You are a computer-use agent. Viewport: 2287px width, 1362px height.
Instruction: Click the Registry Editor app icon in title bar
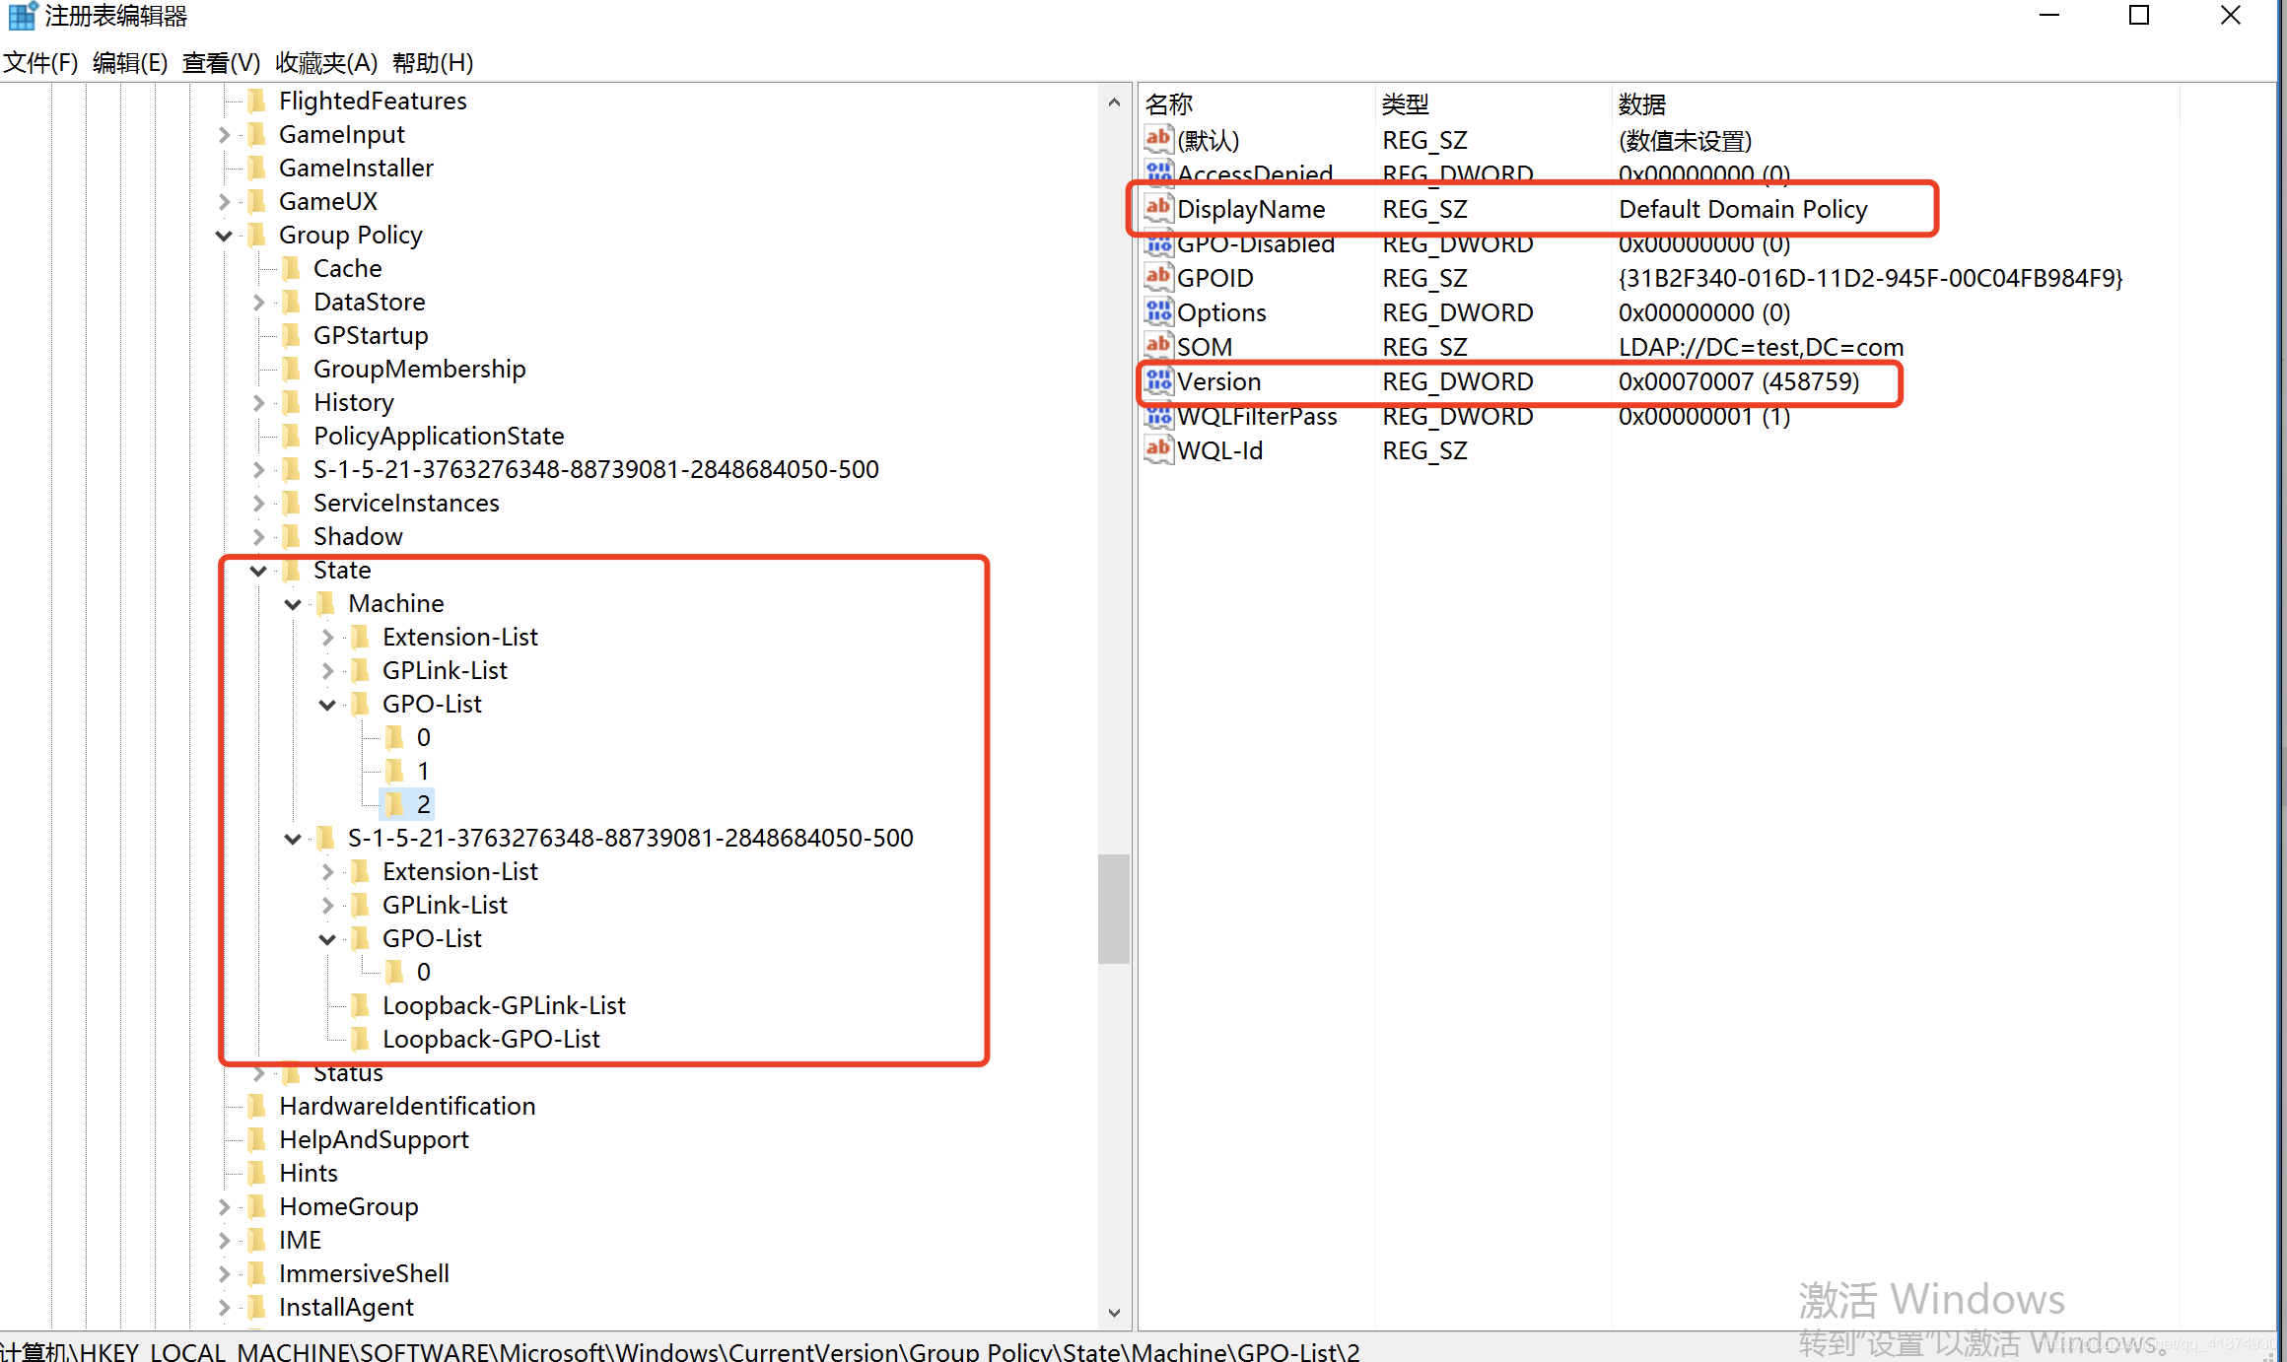(x=22, y=16)
